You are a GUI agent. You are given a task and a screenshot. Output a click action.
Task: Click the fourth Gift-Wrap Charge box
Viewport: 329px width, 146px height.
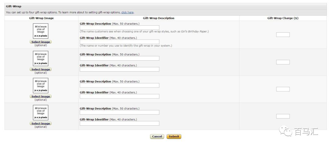click(x=283, y=116)
